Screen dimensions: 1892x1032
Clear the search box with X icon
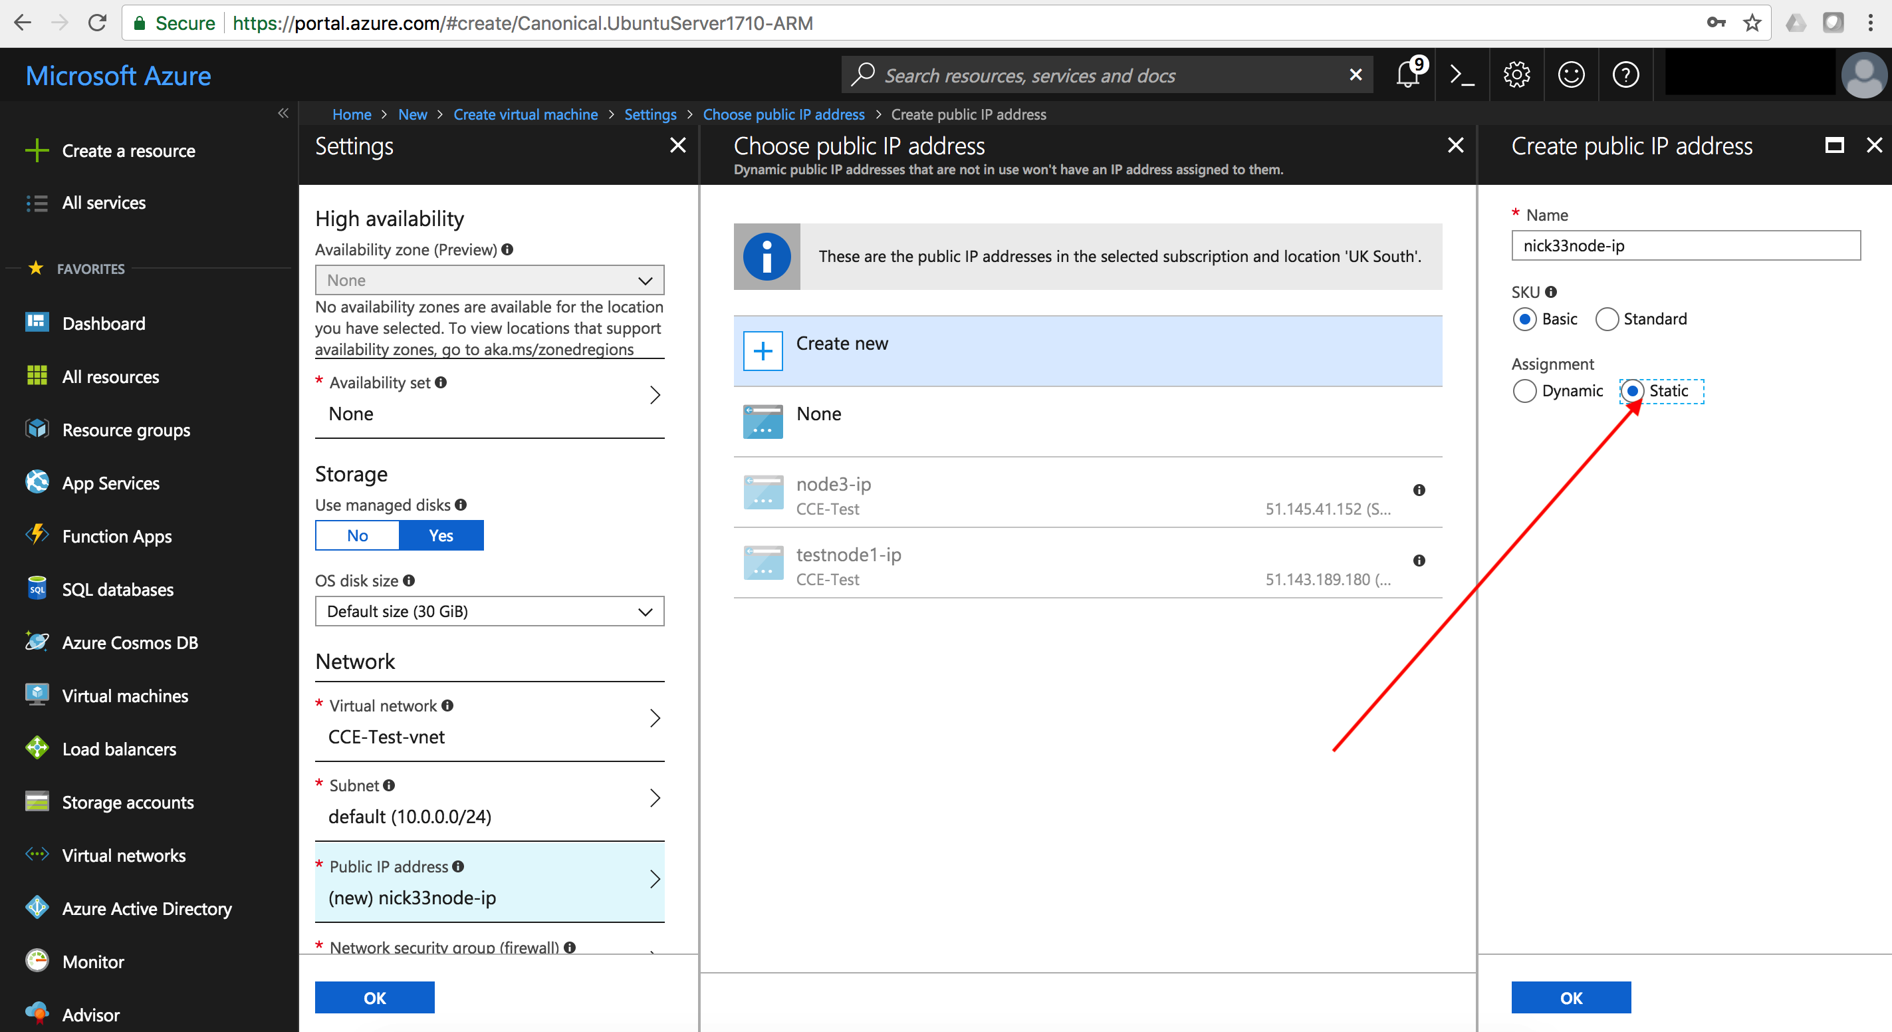coord(1356,75)
